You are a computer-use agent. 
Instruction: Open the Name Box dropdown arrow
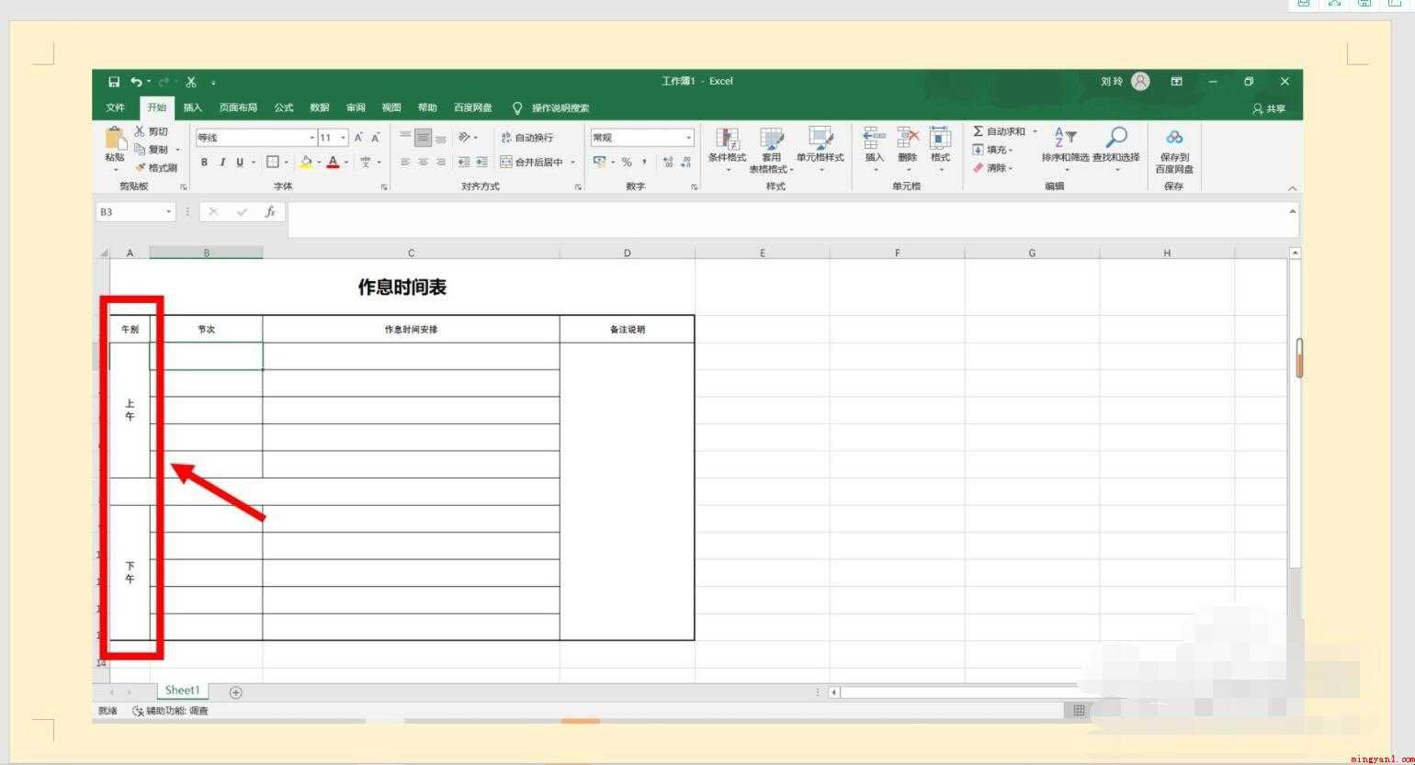(x=169, y=211)
